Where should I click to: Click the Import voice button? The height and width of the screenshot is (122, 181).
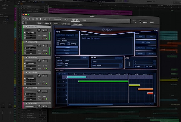[60, 35]
